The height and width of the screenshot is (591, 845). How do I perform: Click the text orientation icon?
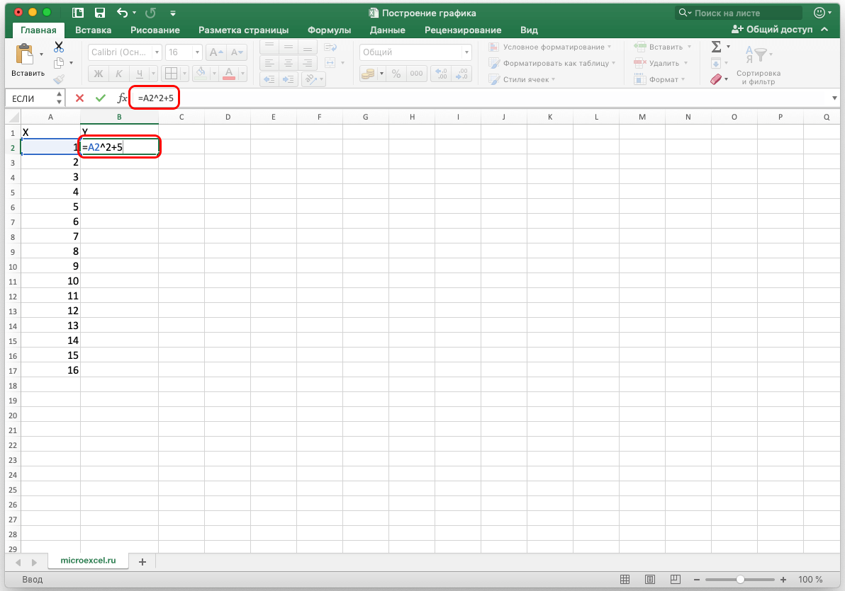coord(310,80)
